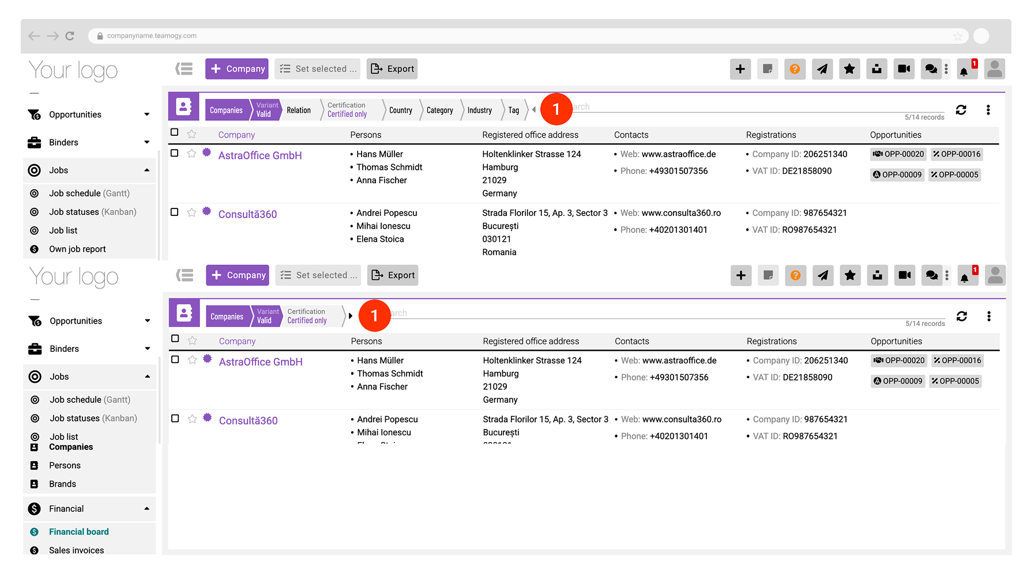Collapse the filter bar with left arrow
This screenshot has width=1027, height=566.
tap(534, 109)
